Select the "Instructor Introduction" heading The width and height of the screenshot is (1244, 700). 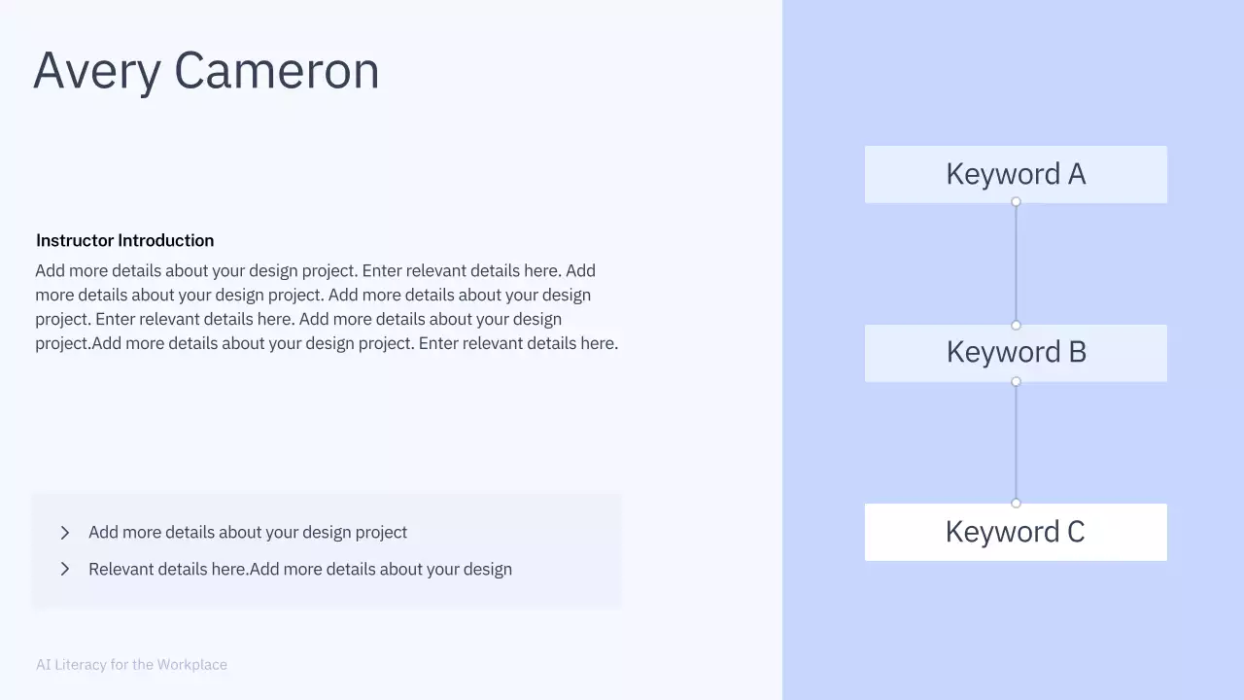[x=124, y=240]
